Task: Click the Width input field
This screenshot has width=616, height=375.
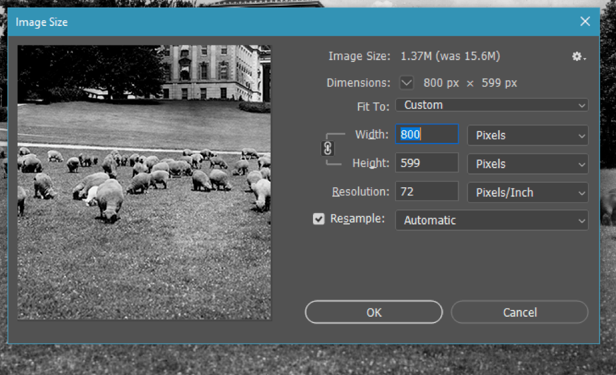Action: click(427, 134)
